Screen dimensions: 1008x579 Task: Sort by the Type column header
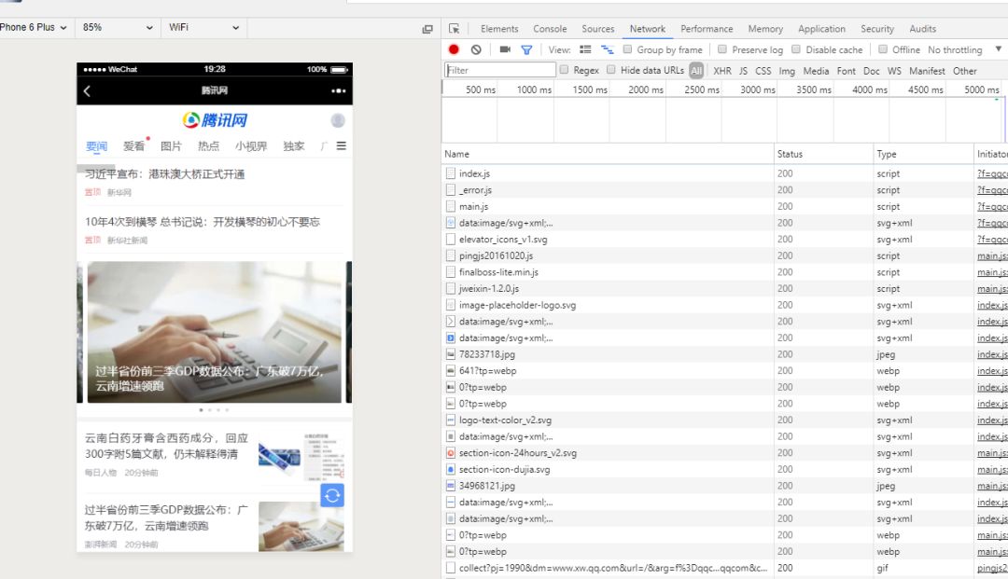[923, 154]
